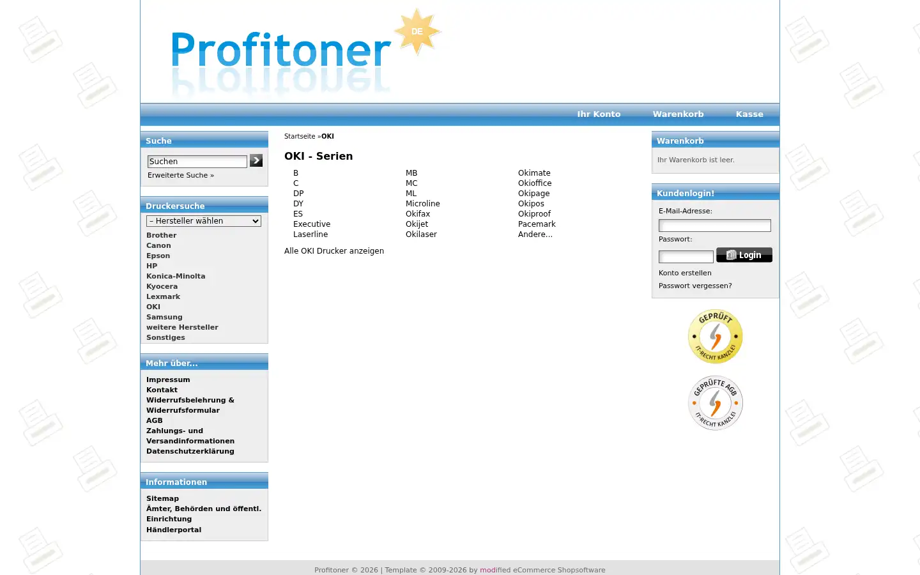Open the Okiproof series
The height and width of the screenshot is (575, 920).
tap(534, 214)
